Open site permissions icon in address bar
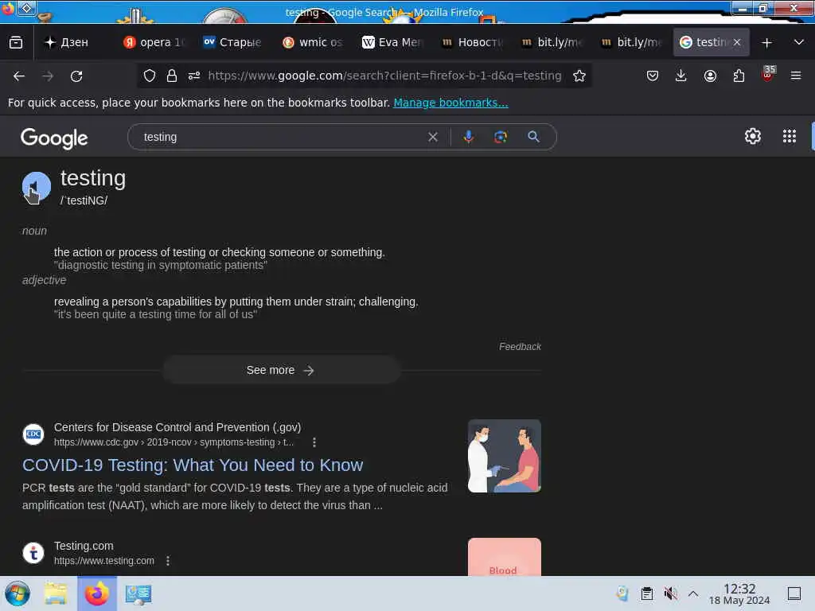The width and height of the screenshot is (815, 611). pyautogui.click(x=194, y=76)
